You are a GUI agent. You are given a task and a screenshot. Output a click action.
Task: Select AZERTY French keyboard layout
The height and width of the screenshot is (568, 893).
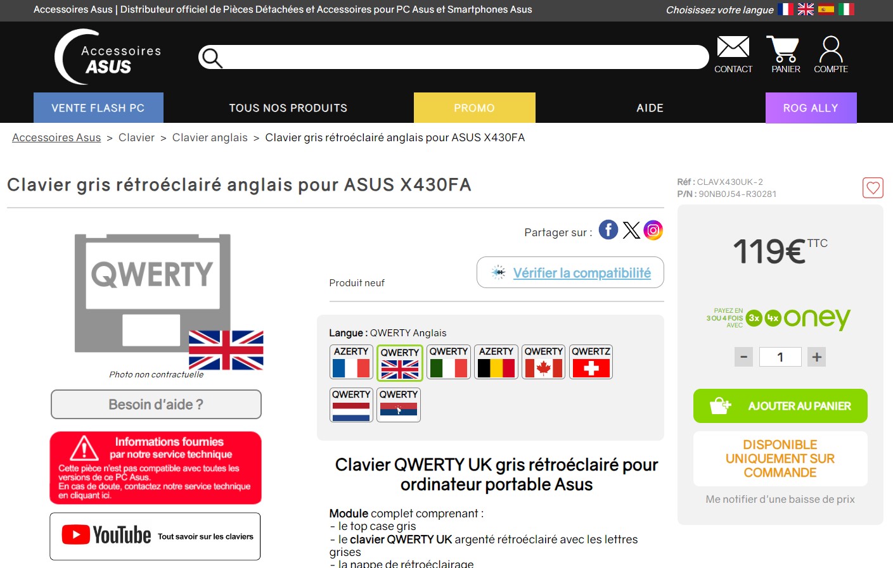click(x=351, y=362)
